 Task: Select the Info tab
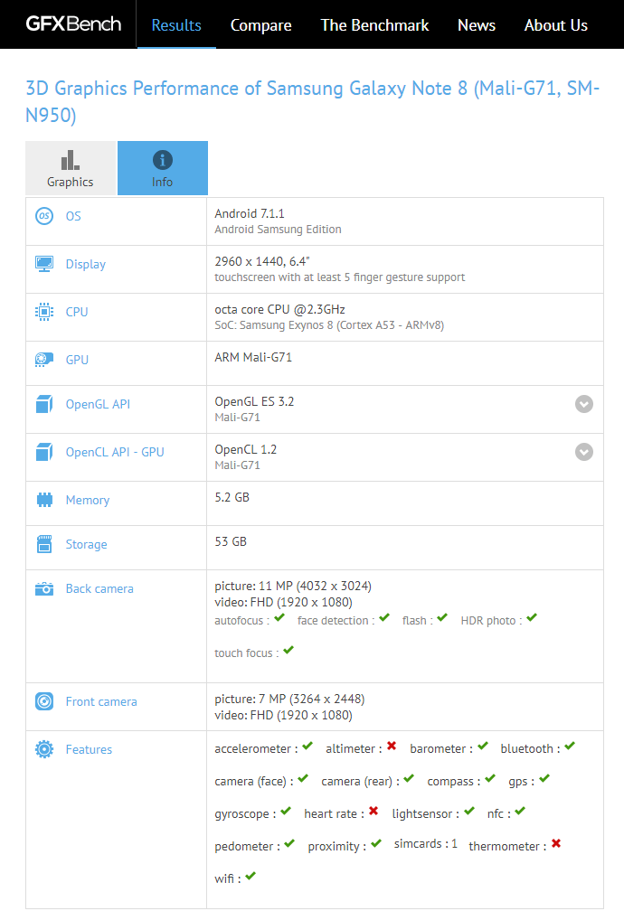[x=162, y=168]
